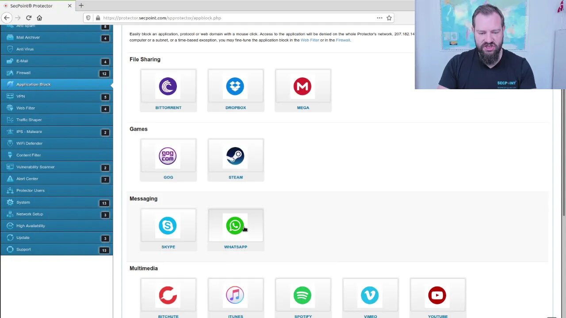Close the SecPoint Protector tab
This screenshot has height=318, width=566.
69,6
